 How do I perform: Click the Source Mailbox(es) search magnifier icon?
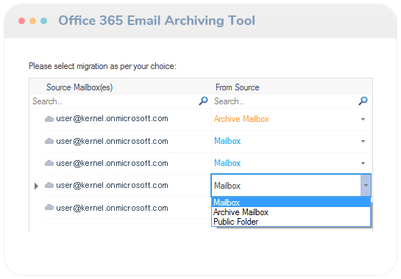[203, 101]
